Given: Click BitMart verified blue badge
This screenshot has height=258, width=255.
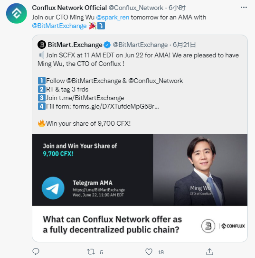Looking at the screenshot, I should coord(107,45).
